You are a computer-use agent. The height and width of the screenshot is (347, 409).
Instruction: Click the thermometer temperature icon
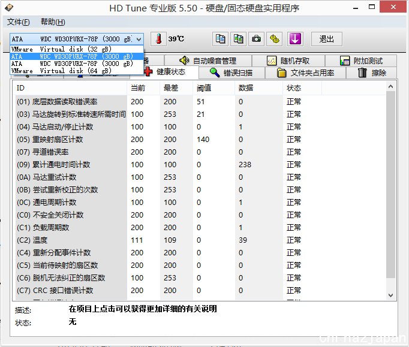pyautogui.click(x=158, y=39)
